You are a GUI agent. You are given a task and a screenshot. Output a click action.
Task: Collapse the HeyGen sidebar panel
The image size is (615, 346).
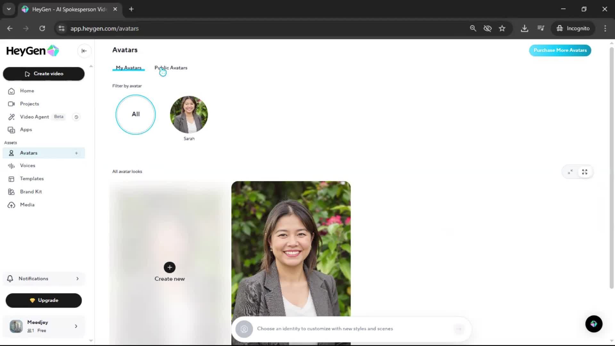(84, 51)
